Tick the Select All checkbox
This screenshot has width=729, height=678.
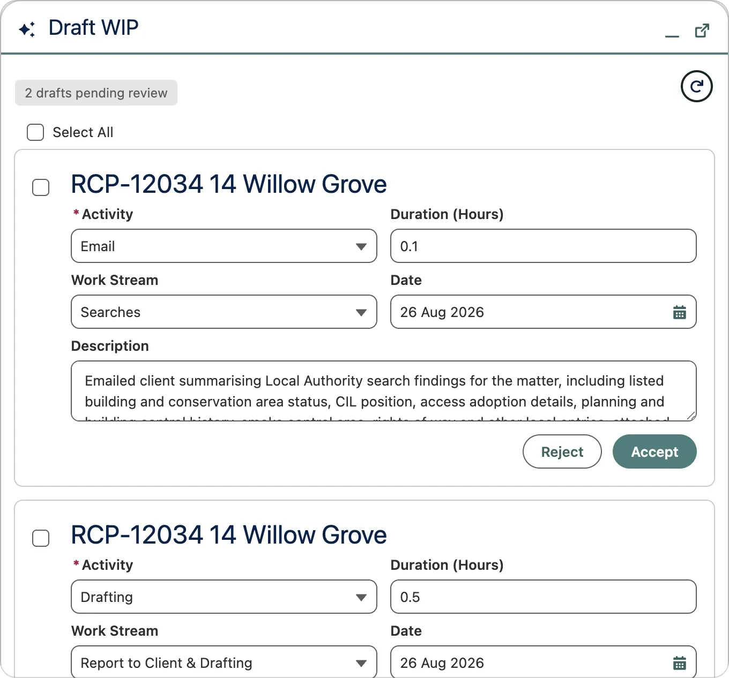[x=35, y=132]
